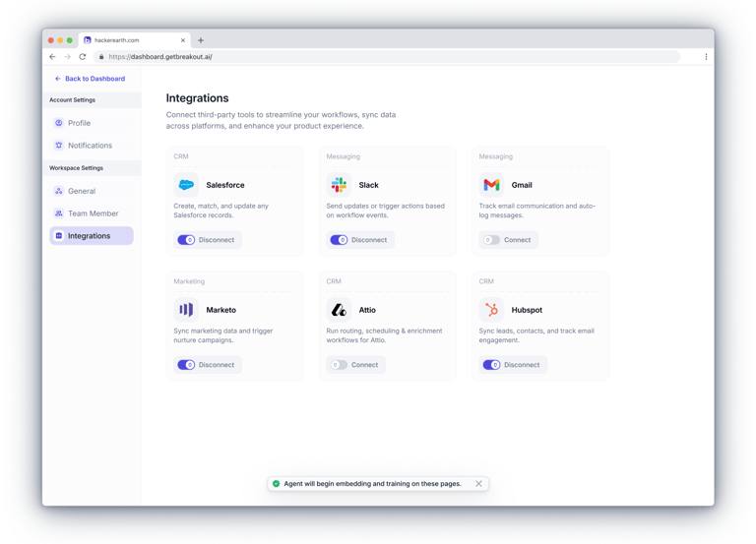Dismiss the agent embedding toast notification
The image size is (756, 544).
click(x=478, y=484)
